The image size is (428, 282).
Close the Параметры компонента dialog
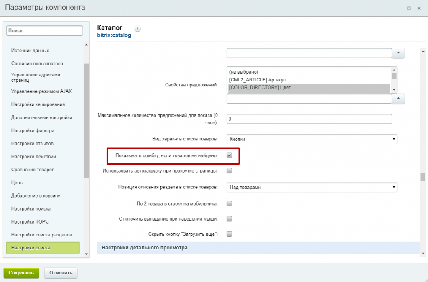[419, 8]
